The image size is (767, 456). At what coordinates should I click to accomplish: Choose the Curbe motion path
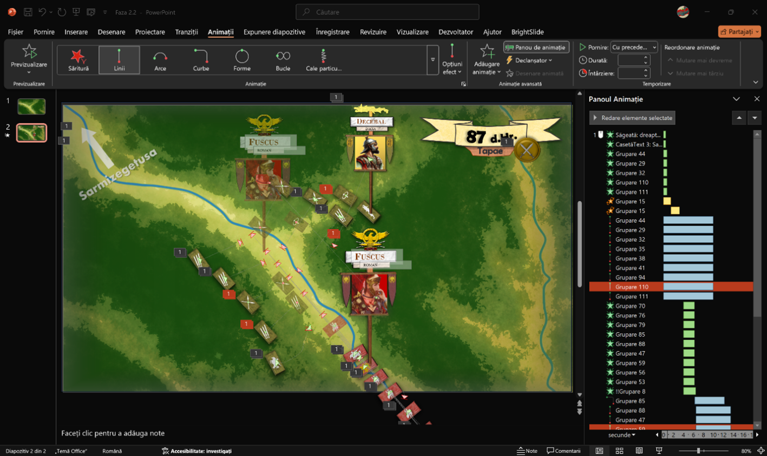pyautogui.click(x=201, y=60)
